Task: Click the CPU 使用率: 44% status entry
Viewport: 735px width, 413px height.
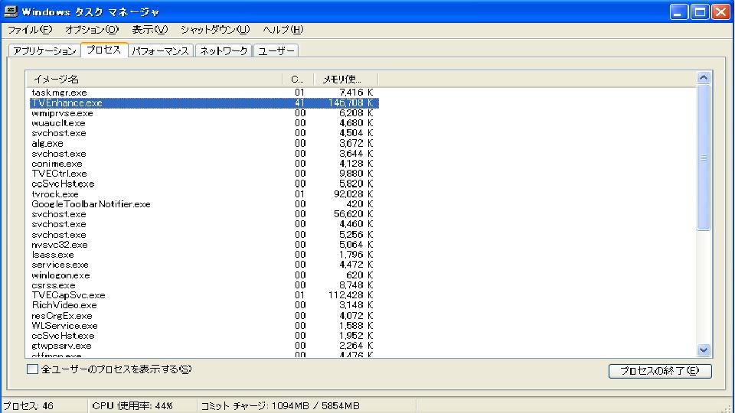Action: tap(132, 405)
